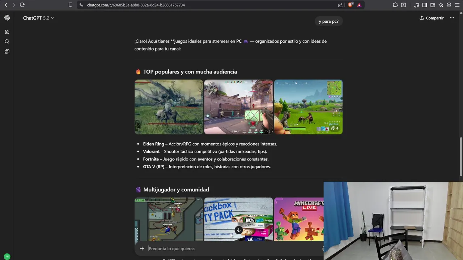Image resolution: width=463 pixels, height=260 pixels.
Task: Open the site settings icon in address bar
Action: click(x=81, y=5)
